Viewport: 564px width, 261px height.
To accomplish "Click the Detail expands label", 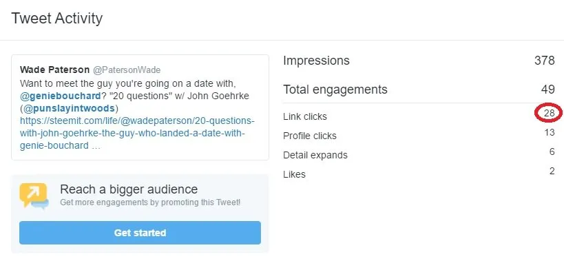I will point(315,156).
